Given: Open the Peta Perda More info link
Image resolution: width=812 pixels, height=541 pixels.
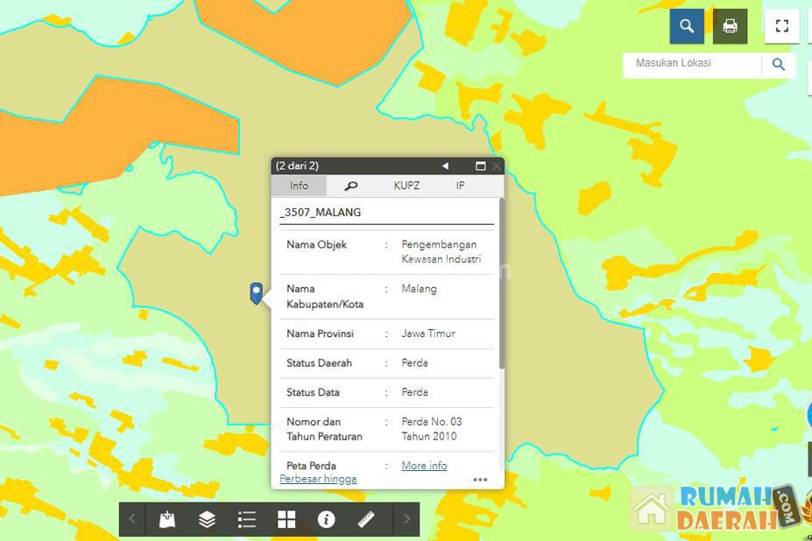Looking at the screenshot, I should pyautogui.click(x=424, y=466).
